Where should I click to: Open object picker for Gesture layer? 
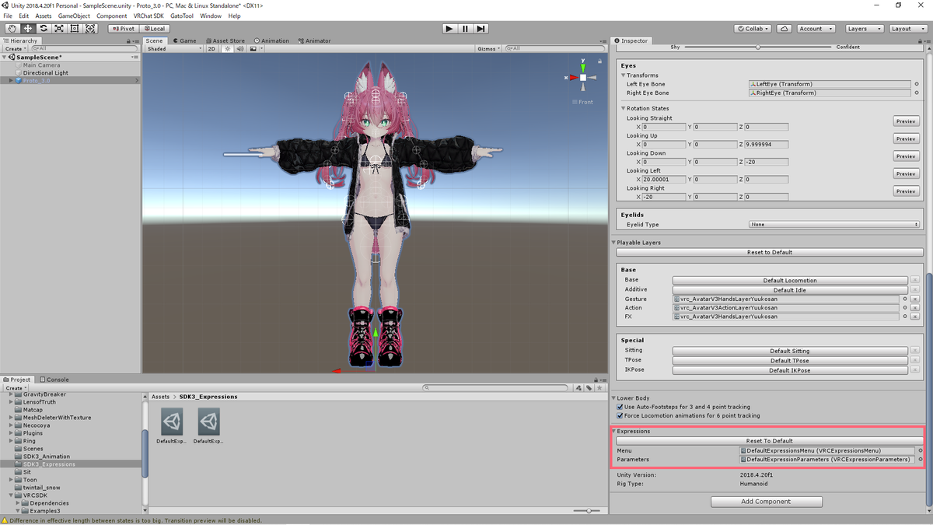(904, 299)
